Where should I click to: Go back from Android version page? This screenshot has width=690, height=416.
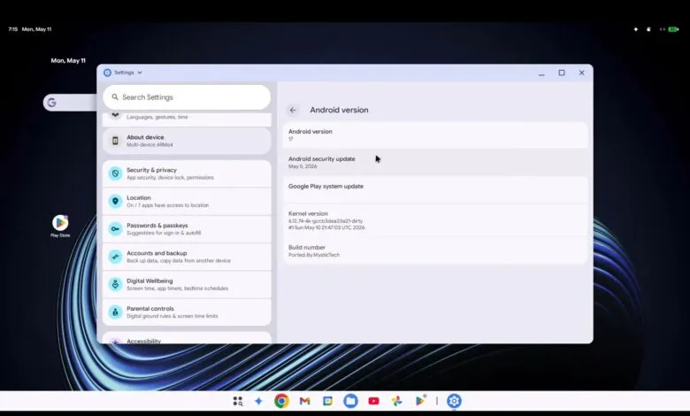tap(293, 110)
